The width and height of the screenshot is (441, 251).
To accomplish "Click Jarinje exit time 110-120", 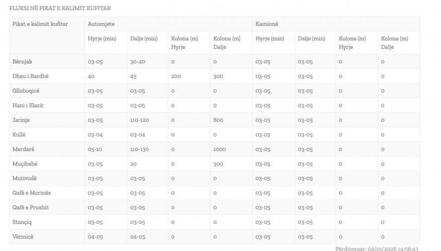I will tap(140, 120).
